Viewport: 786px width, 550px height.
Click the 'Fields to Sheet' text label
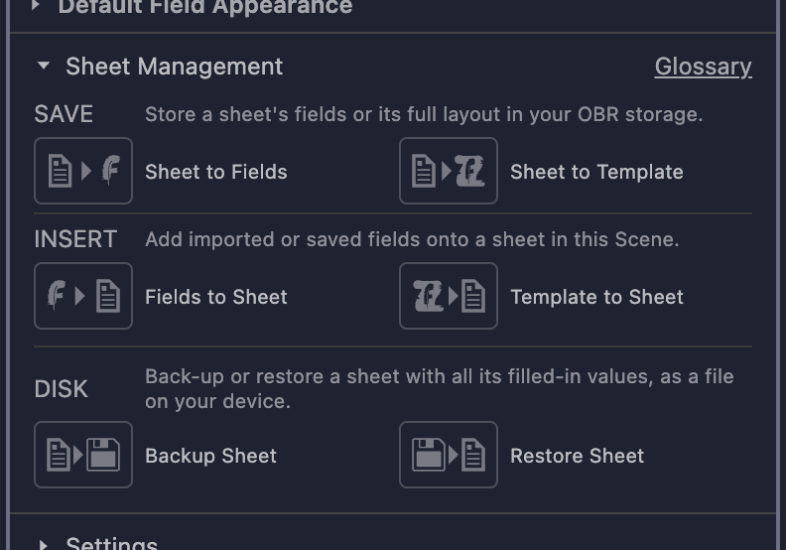coord(216,297)
